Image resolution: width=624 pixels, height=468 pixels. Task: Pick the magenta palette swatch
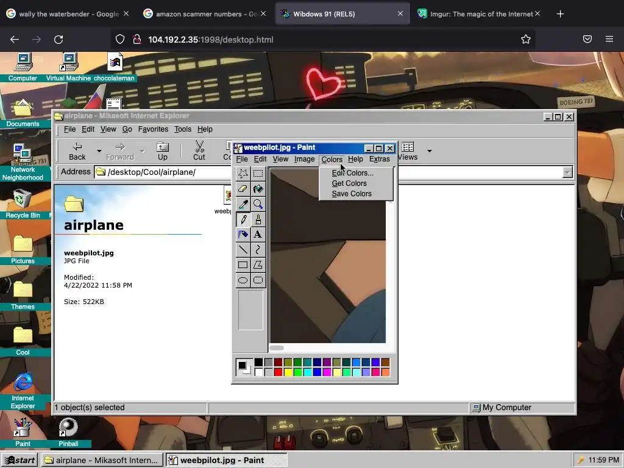(x=327, y=372)
